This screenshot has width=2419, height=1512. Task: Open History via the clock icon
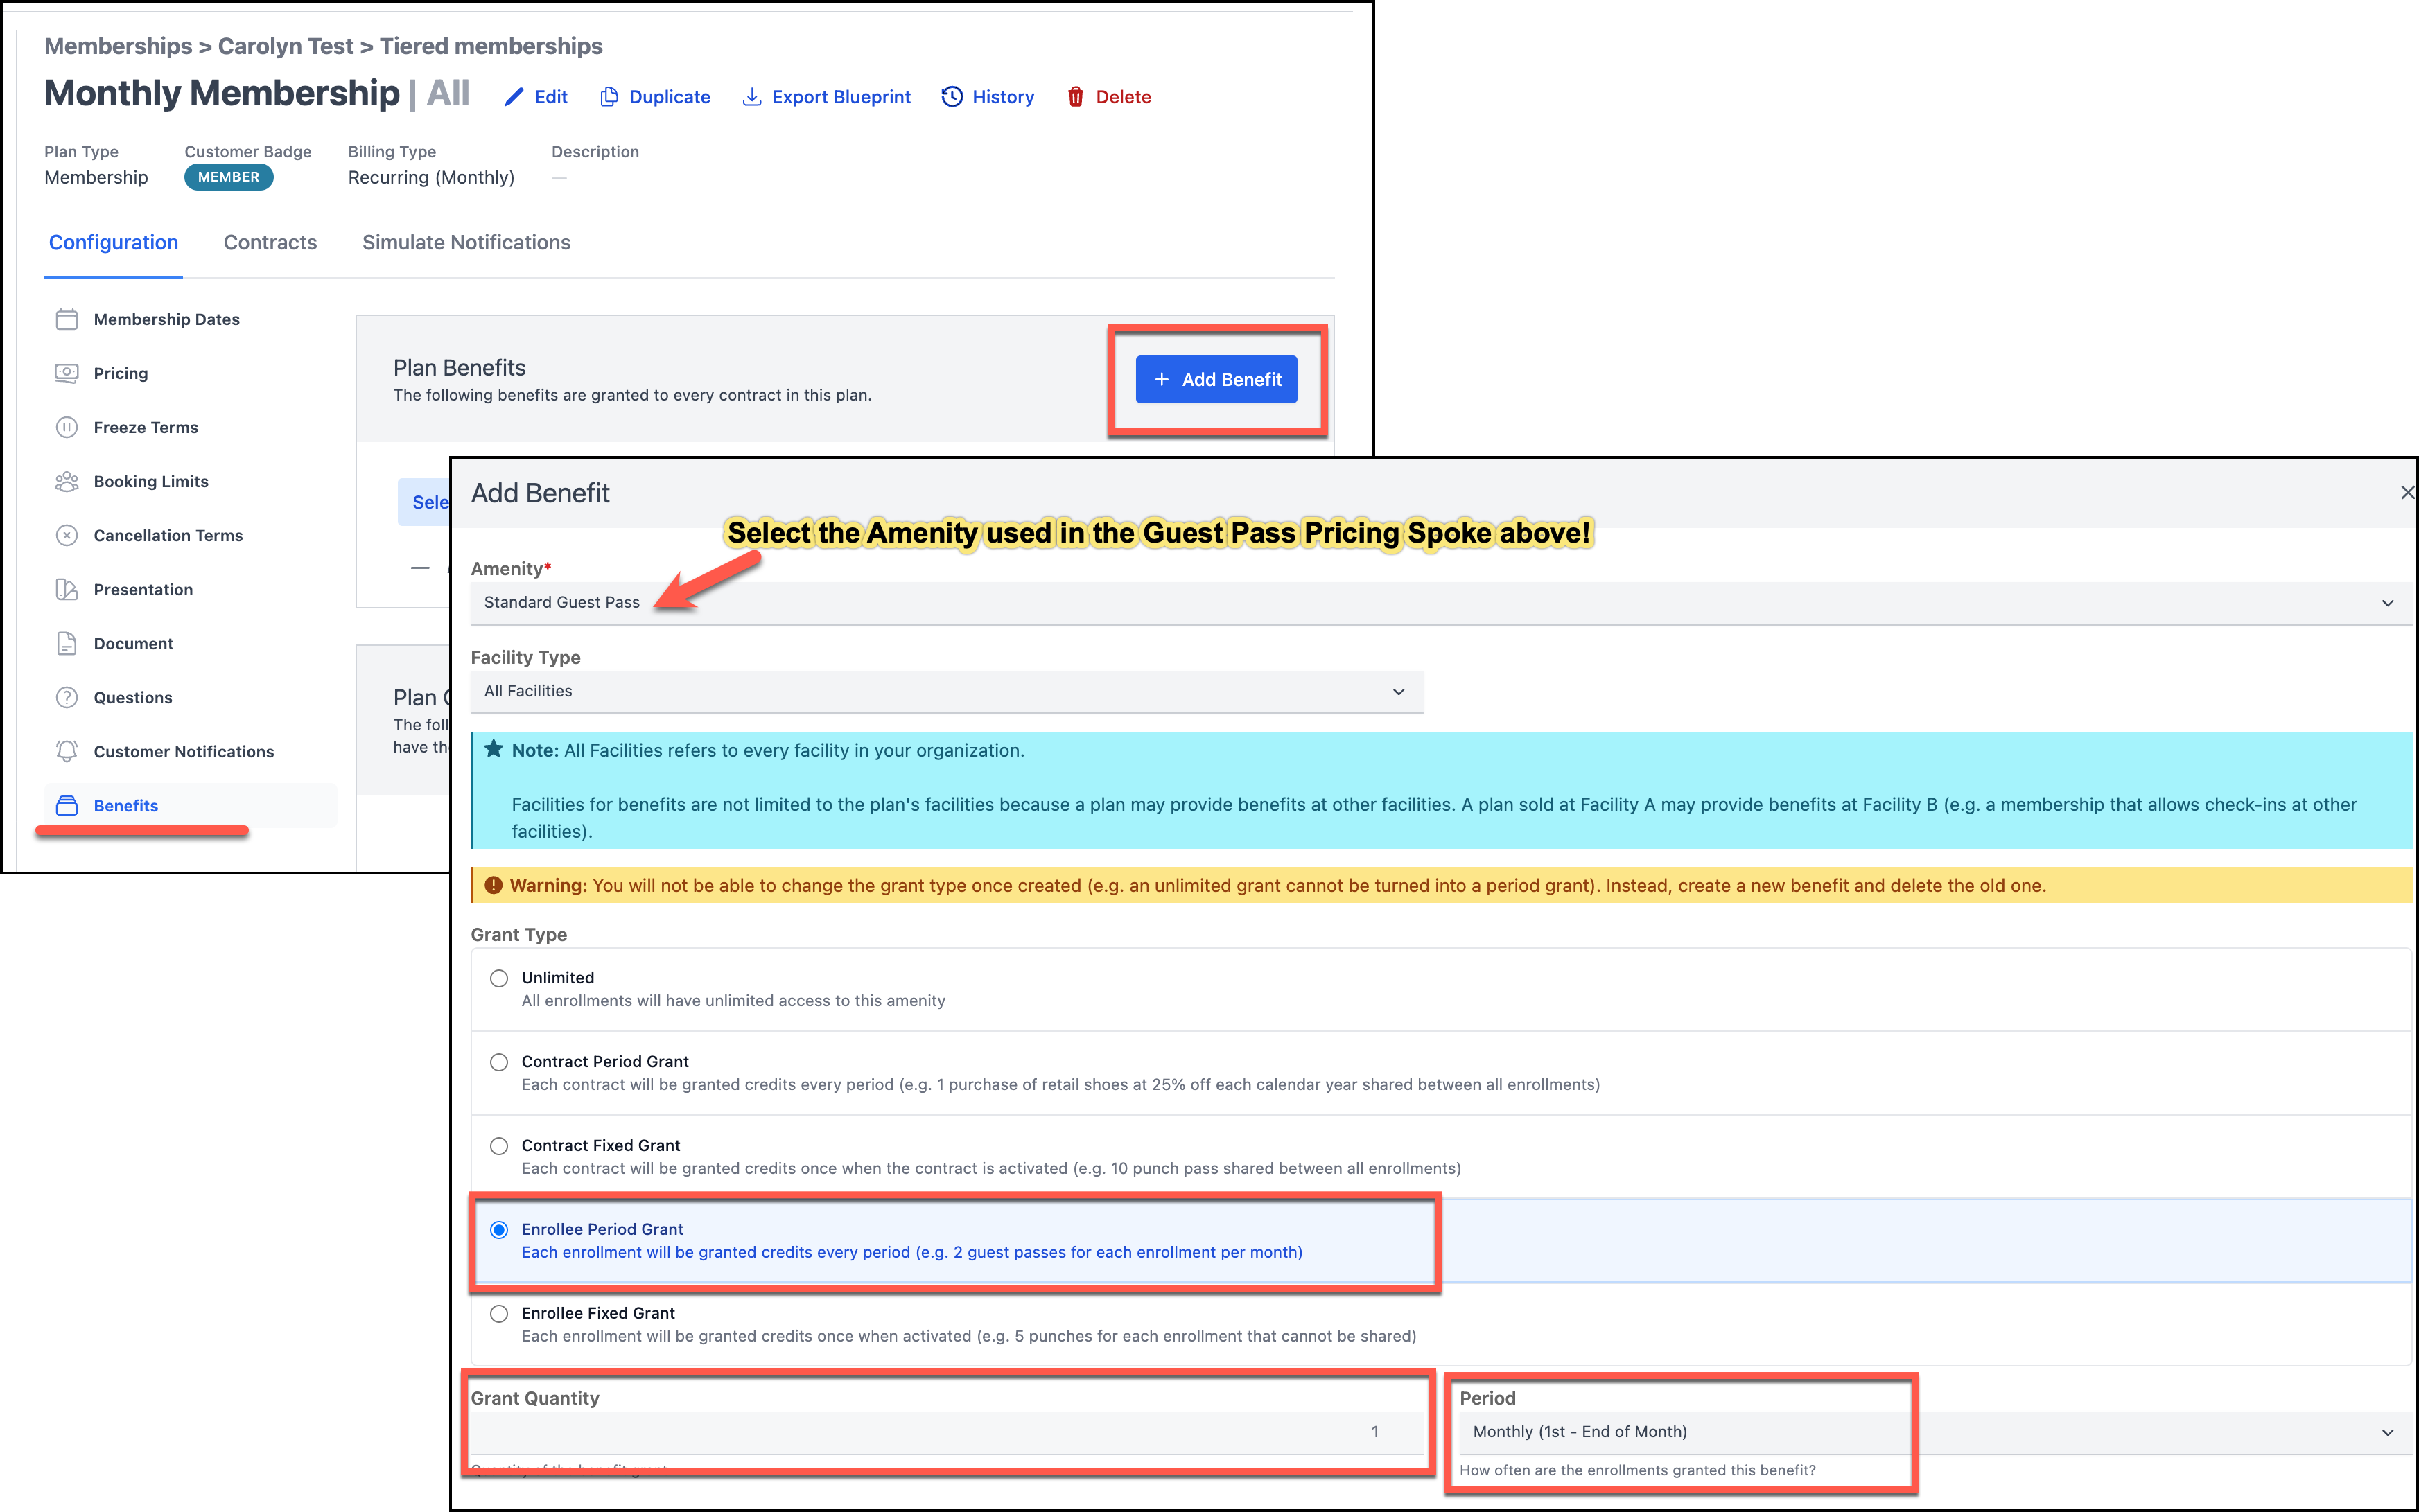(952, 97)
